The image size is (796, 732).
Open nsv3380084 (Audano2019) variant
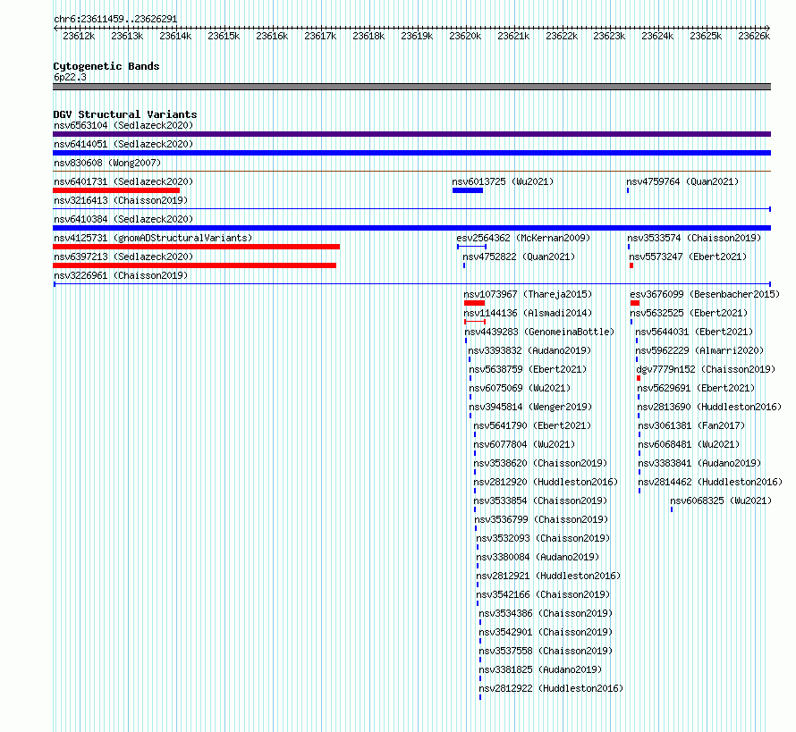pyautogui.click(x=538, y=557)
